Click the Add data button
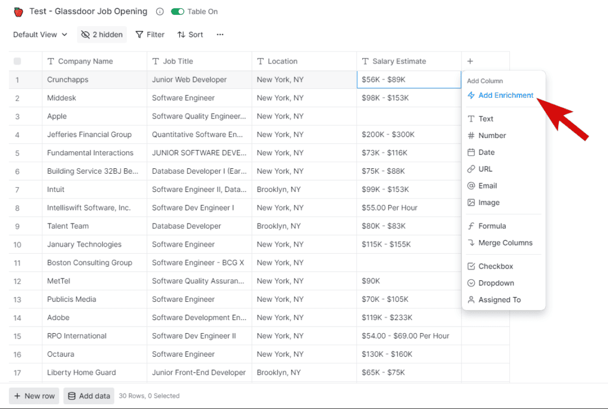This screenshot has width=608, height=409. pos(88,395)
